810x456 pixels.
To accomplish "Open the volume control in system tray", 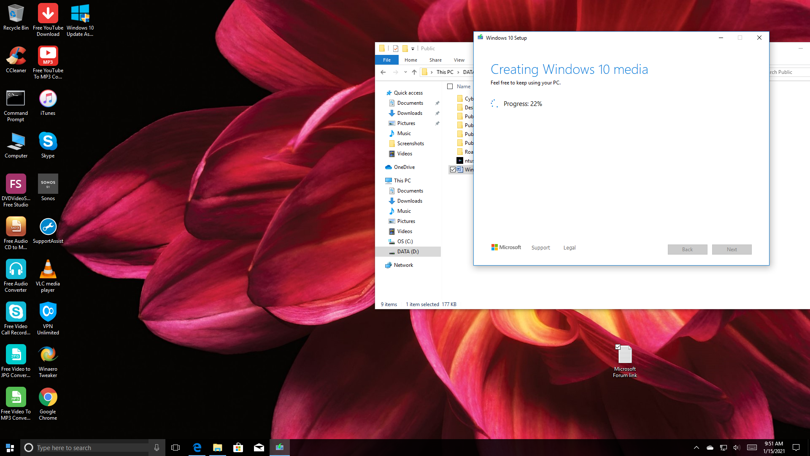I will [737, 448].
